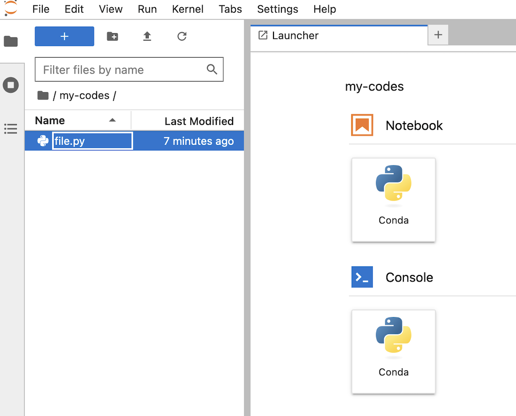
Task: Click the file.py rename text box
Action: point(92,141)
